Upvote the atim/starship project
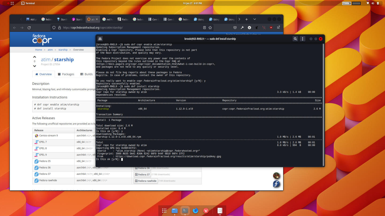The image size is (385, 216). [34, 57]
